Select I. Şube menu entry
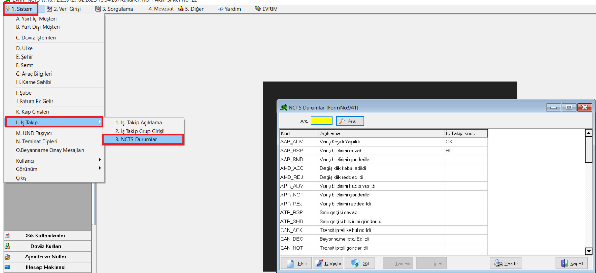Screen dimensions: 596x273 pos(53,93)
